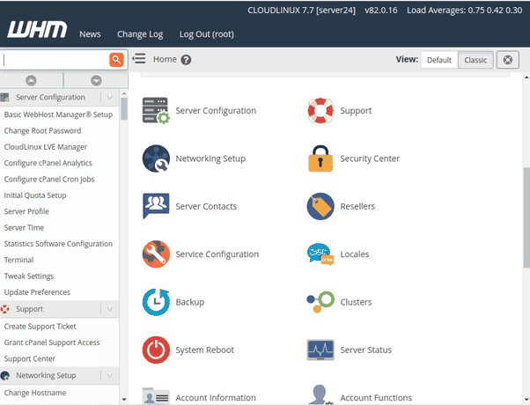Click the Security Center label
The width and height of the screenshot is (530, 405).
[x=370, y=158]
